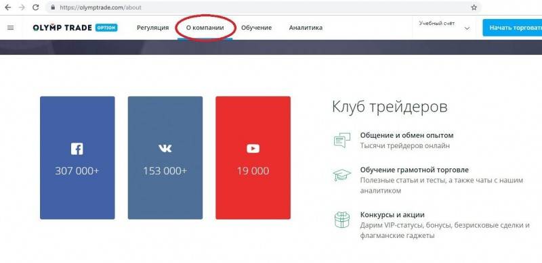This screenshot has height=263, width=542.
Task: Click the chat bubbles icon
Action: [x=342, y=140]
